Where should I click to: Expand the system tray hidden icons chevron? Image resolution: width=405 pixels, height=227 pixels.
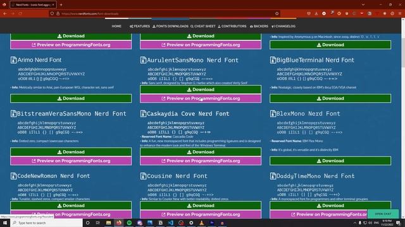(x=354, y=223)
